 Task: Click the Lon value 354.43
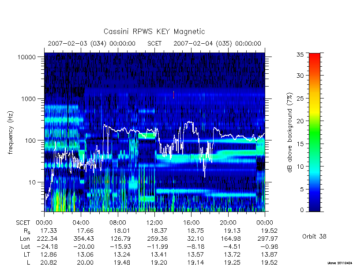(x=83, y=238)
